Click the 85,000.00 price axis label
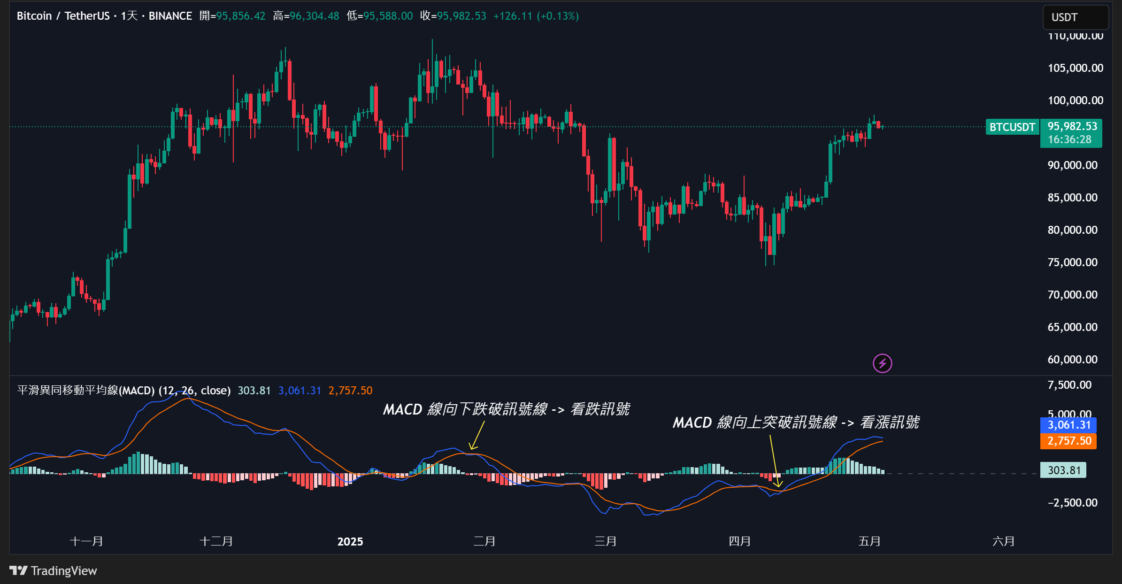Screen dimensions: 1122x584 click(1073, 198)
